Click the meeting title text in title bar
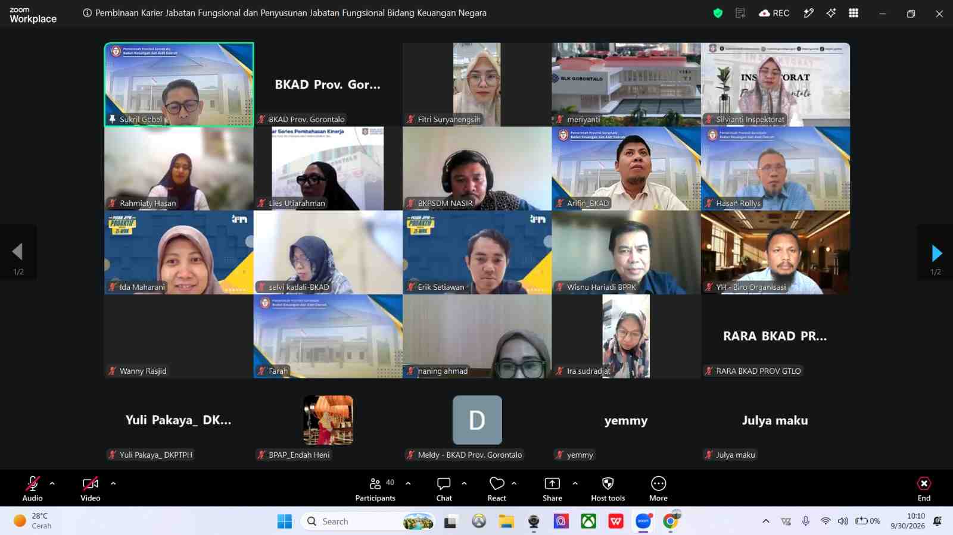953x535 pixels. pyautogui.click(x=291, y=13)
